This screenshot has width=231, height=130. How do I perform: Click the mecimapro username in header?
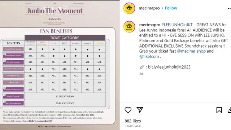[x=149, y=8]
